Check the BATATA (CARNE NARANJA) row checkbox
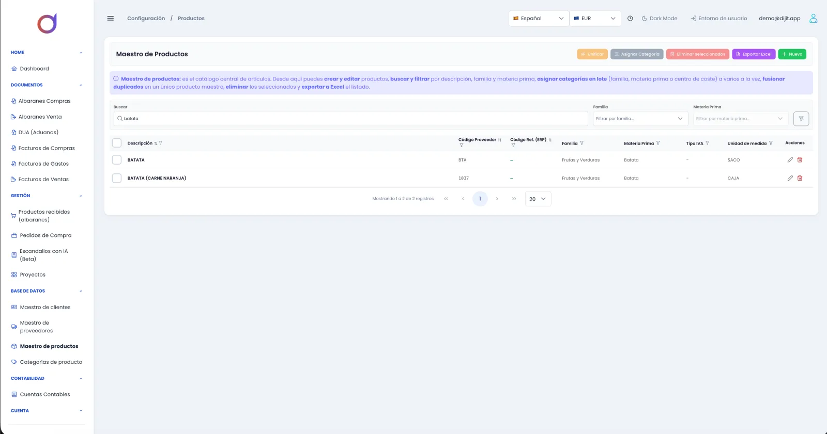Screen dimensions: 827x434 (117, 178)
